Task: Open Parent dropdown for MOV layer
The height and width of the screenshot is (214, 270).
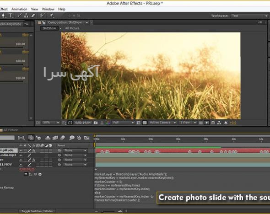Action: click(75, 165)
